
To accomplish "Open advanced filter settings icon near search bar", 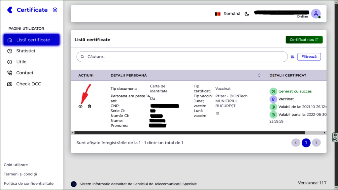I will (x=292, y=57).
